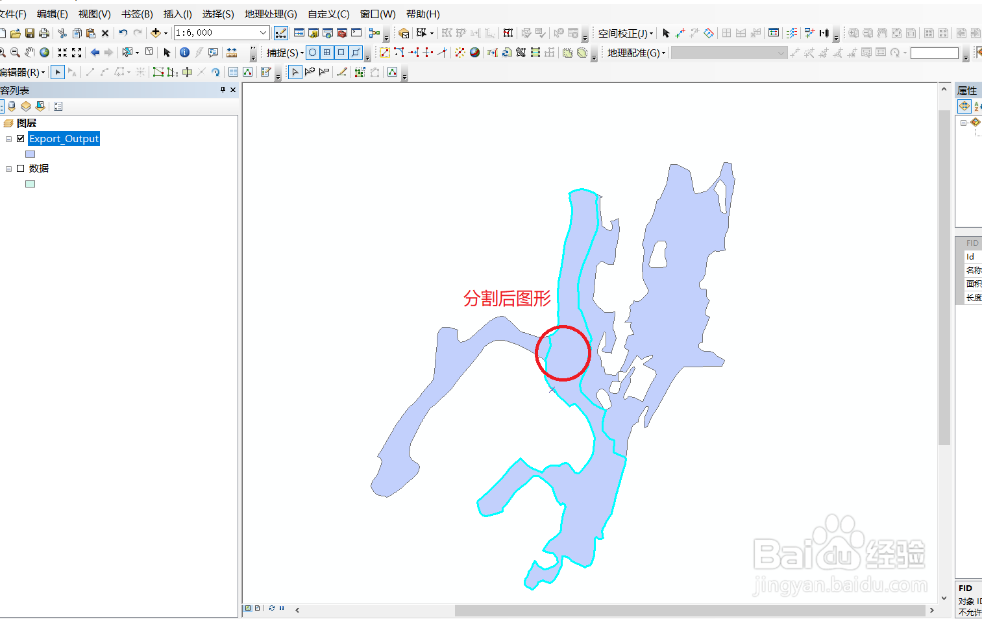Open the 文件(F) menu
Image resolution: width=982 pixels, height=619 pixels.
coord(12,14)
